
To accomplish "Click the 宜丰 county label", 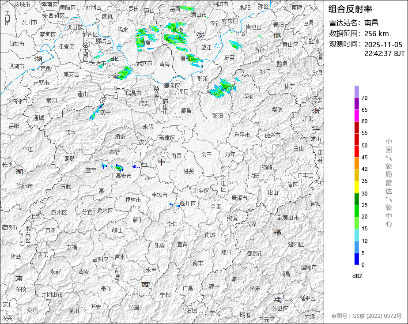I will click(91, 170).
